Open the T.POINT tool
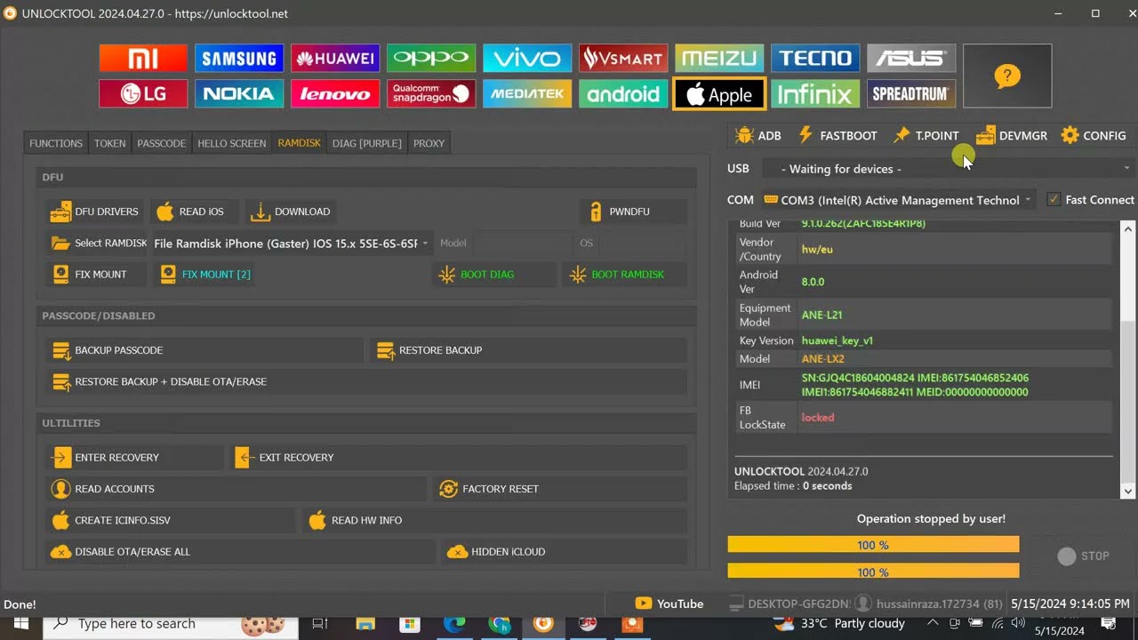Viewport: 1138px width, 640px height. pos(927,136)
